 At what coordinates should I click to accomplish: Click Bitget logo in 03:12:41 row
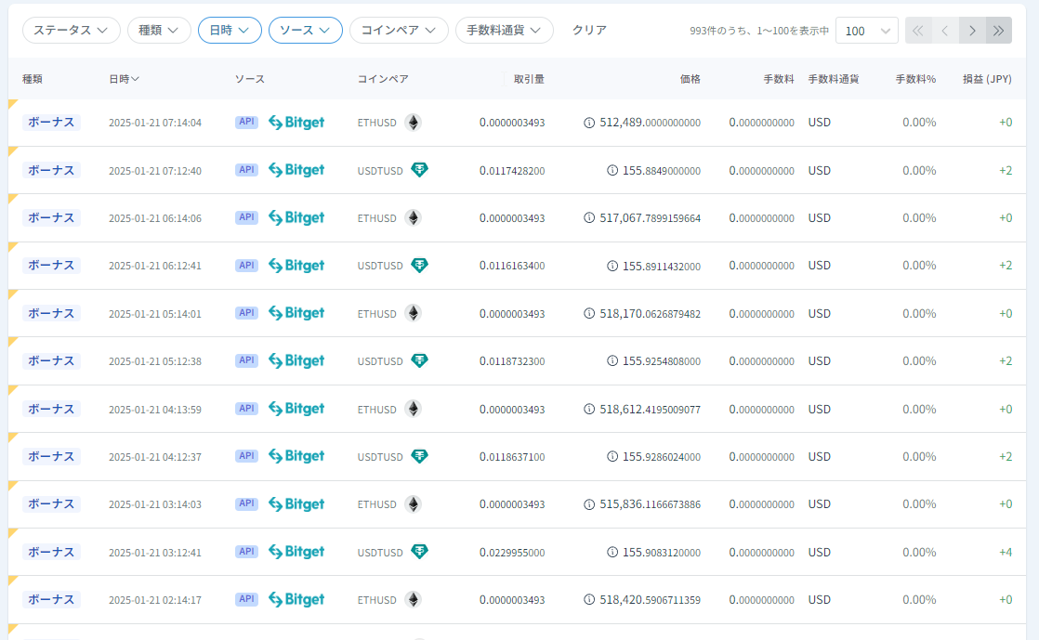[296, 552]
